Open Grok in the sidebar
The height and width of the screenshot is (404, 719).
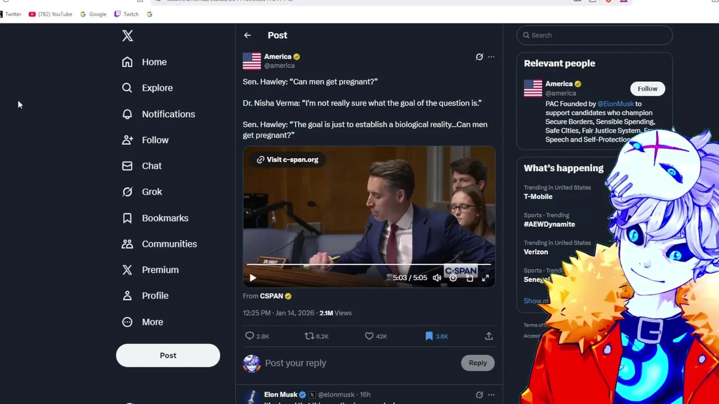click(142, 191)
